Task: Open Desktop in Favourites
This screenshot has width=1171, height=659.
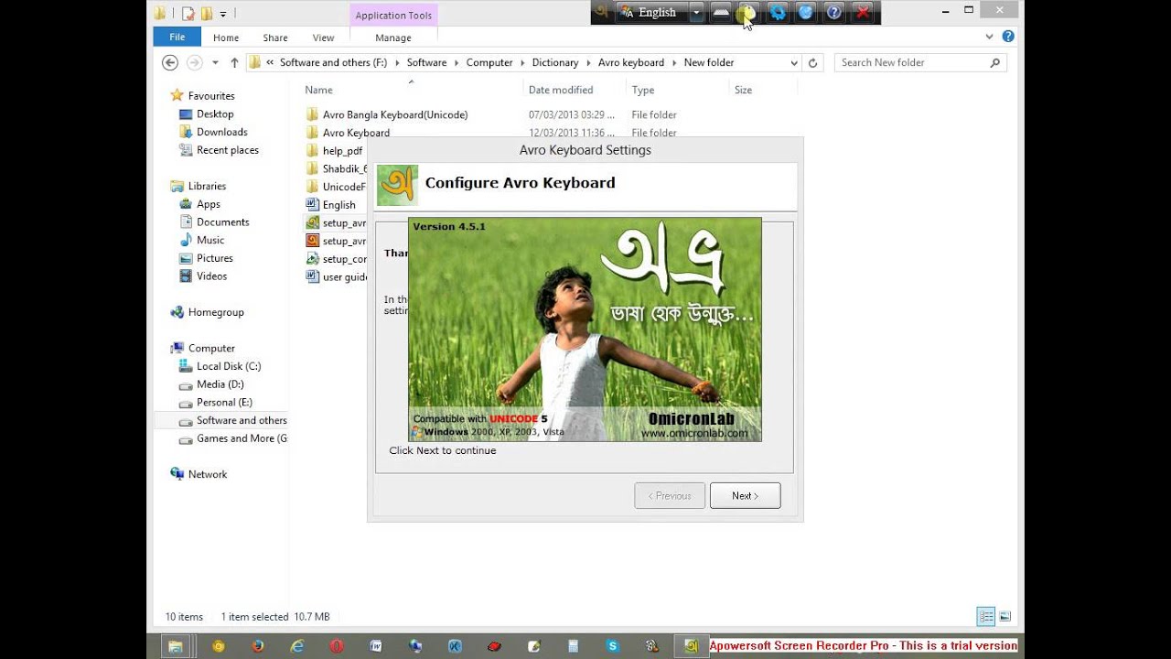Action: coord(215,113)
